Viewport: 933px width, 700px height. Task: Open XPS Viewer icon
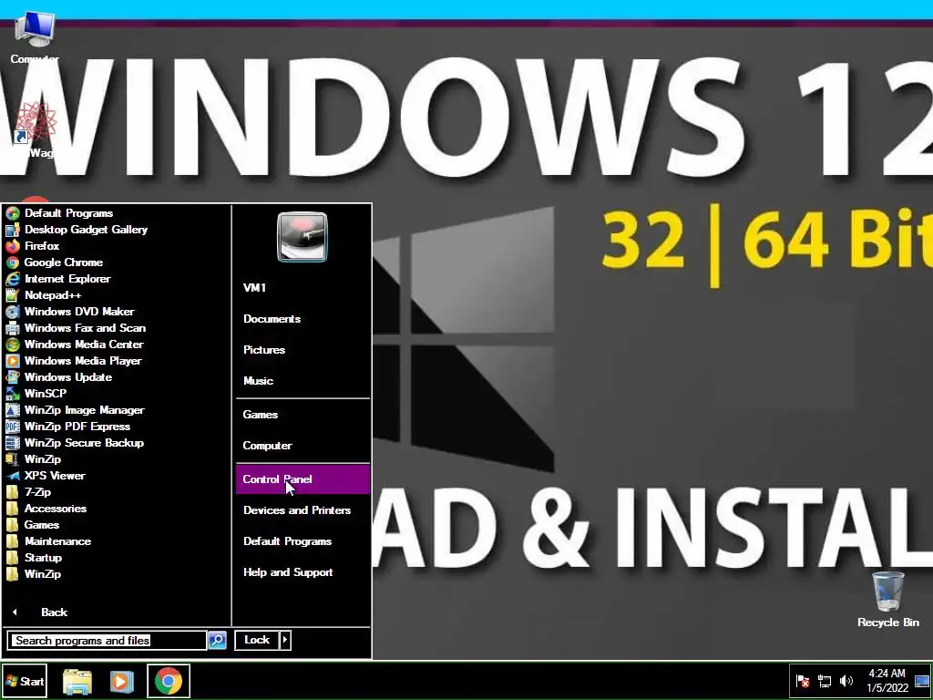(x=13, y=476)
